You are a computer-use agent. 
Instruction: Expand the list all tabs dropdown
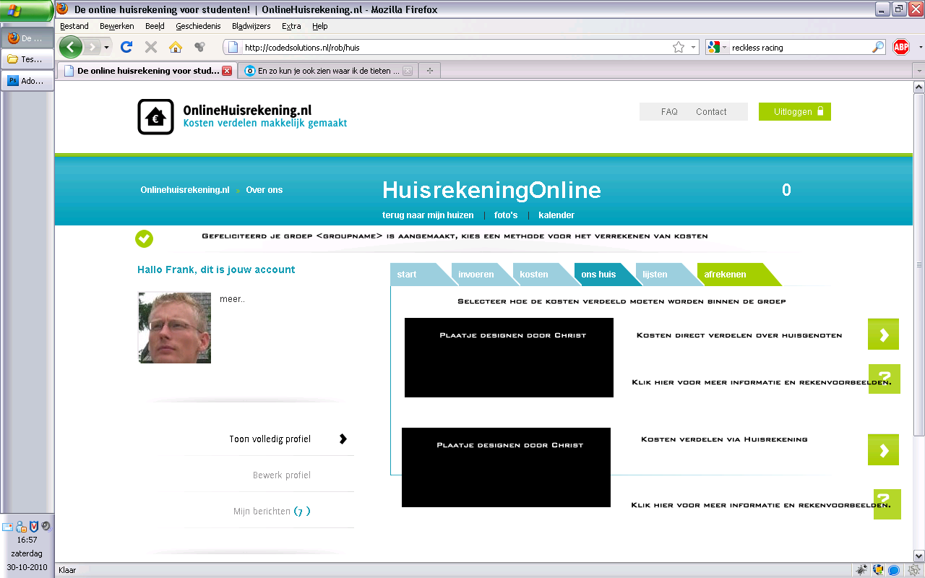[918, 71]
